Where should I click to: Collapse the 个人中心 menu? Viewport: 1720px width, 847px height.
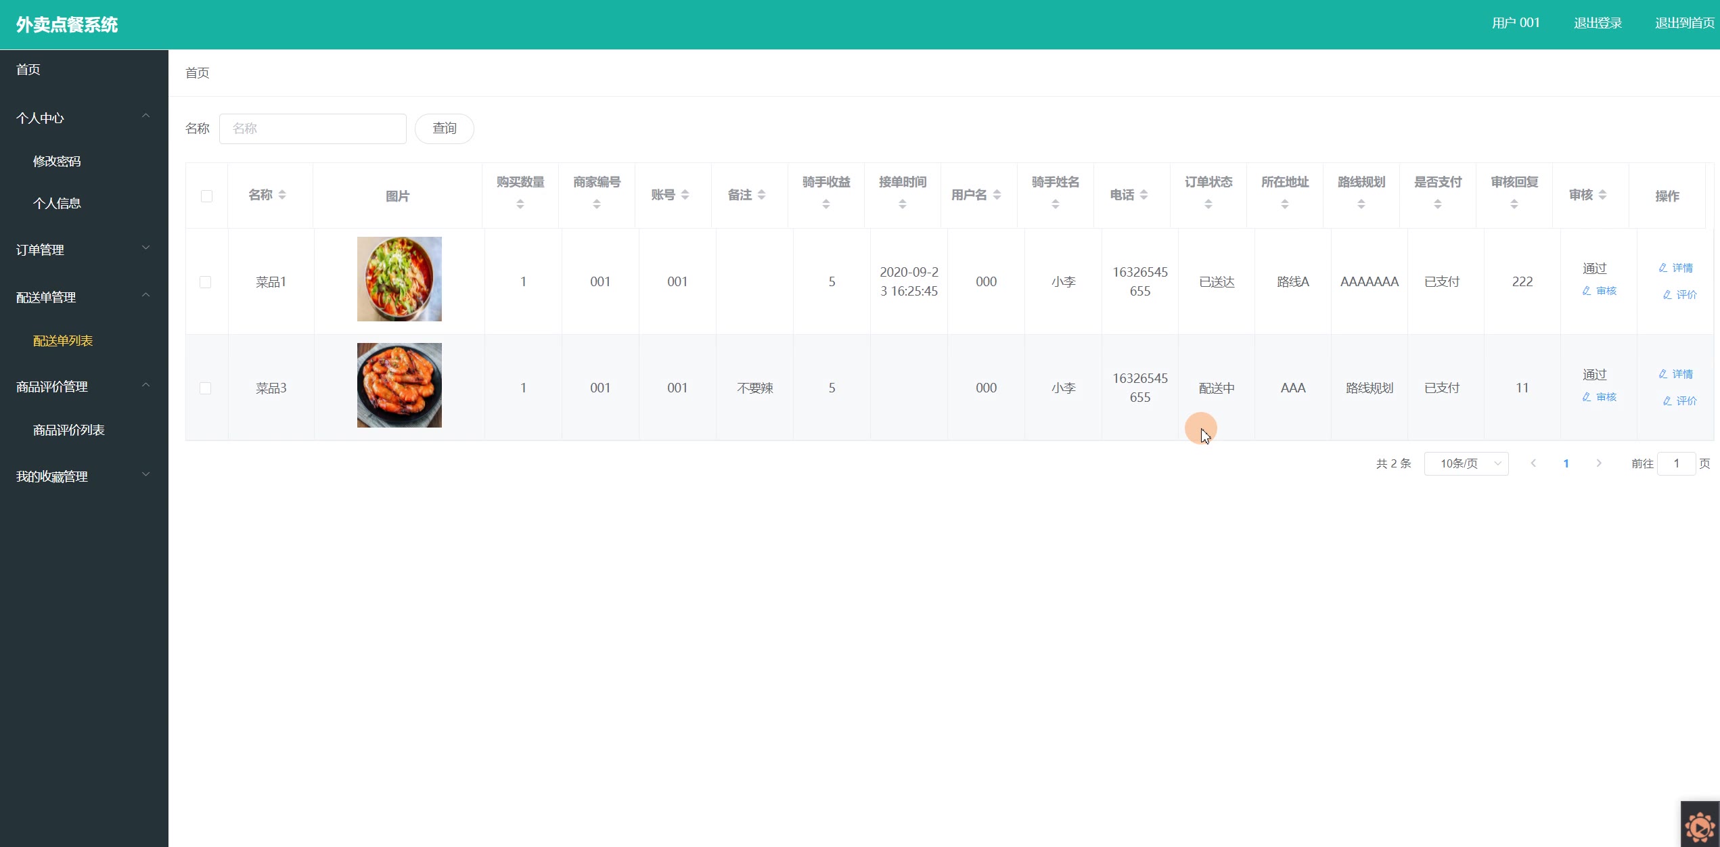pos(84,118)
